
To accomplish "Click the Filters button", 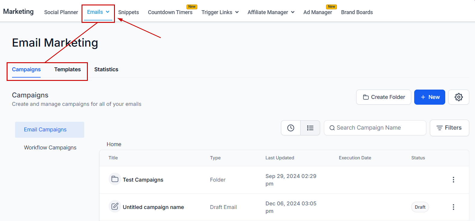I will point(449,128).
